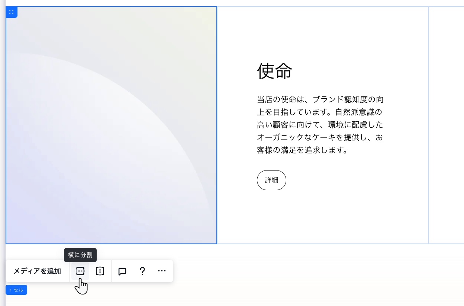Viewport: 464px width, 306px height.
Task: Select the split horizontally tool
Action: tap(80, 271)
